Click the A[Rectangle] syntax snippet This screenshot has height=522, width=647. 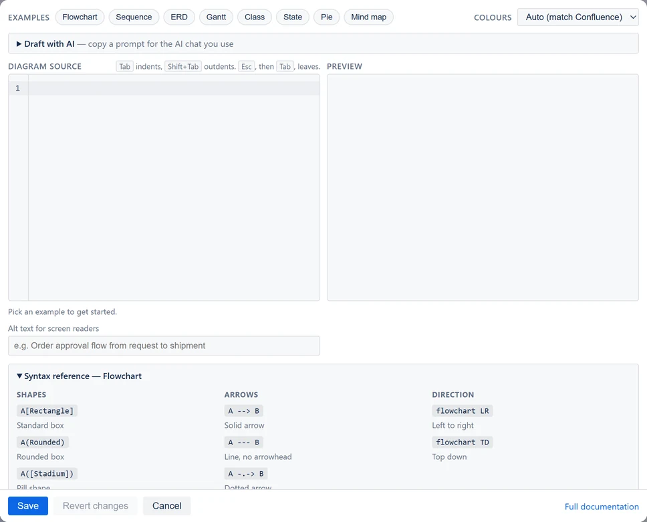(x=47, y=411)
